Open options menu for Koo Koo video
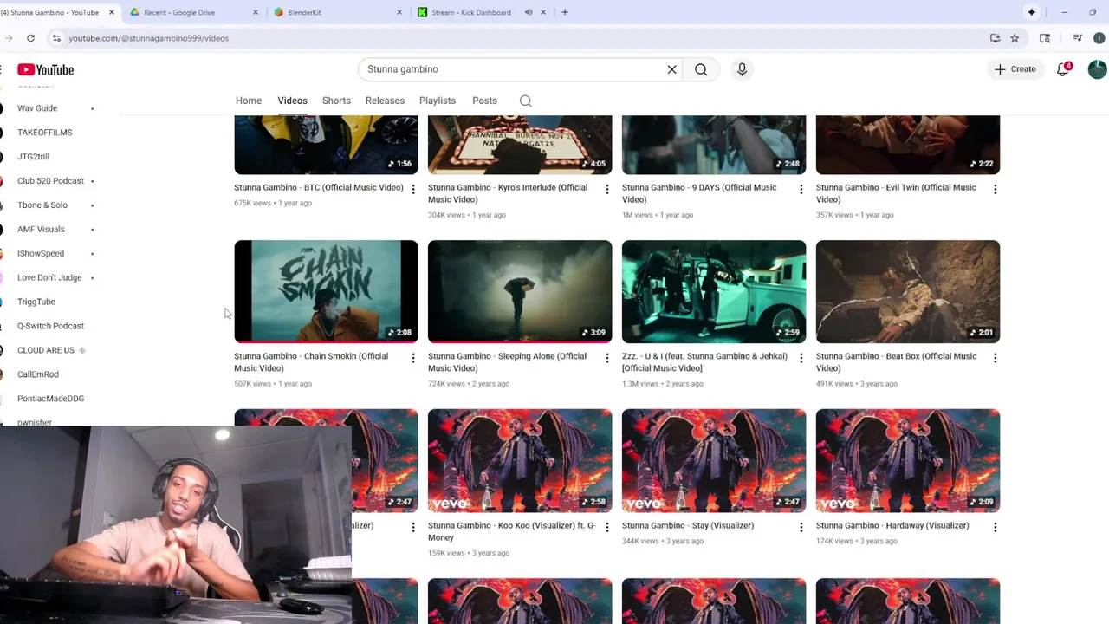Image resolution: width=1109 pixels, height=624 pixels. (x=606, y=526)
